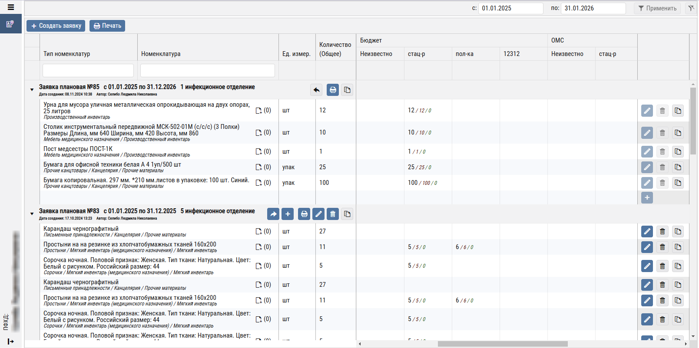Set the start date field 01.01.2025
The width and height of the screenshot is (699, 348).
pyautogui.click(x=510, y=8)
